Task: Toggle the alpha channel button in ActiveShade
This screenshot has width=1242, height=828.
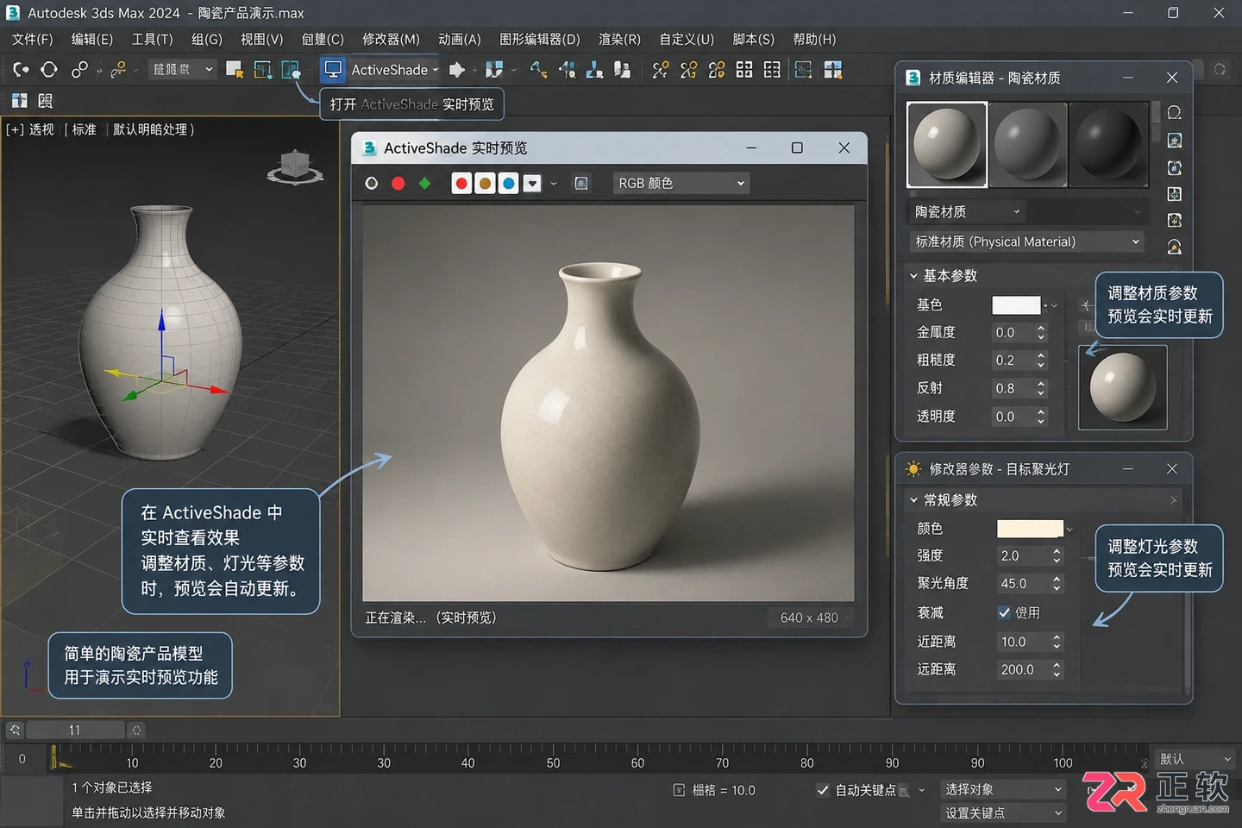Action: 532,183
